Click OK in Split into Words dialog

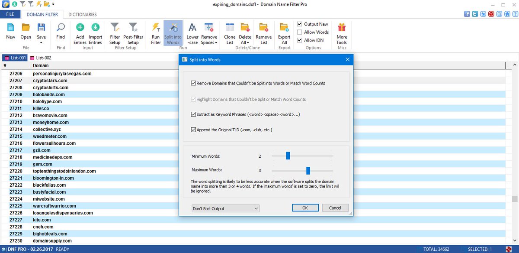click(x=305, y=208)
